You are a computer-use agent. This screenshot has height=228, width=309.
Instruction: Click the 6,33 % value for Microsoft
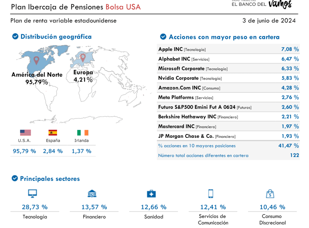click(x=290, y=69)
